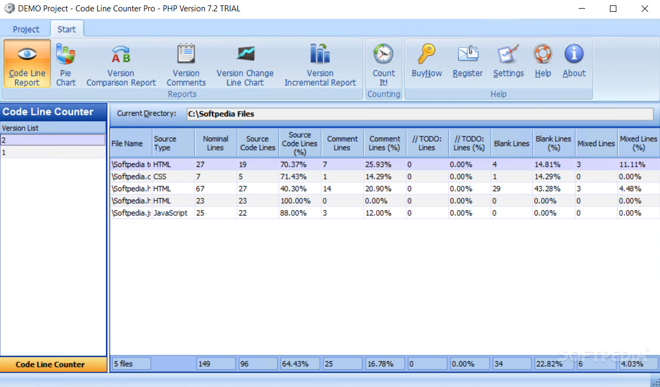Sort by Blank Lines (%) column header
660x387 pixels.
coord(554,143)
